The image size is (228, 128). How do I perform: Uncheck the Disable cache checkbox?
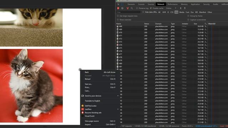[x=151, y=8]
